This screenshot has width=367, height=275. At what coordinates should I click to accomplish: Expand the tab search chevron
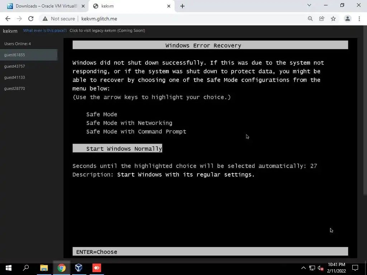(309, 5)
